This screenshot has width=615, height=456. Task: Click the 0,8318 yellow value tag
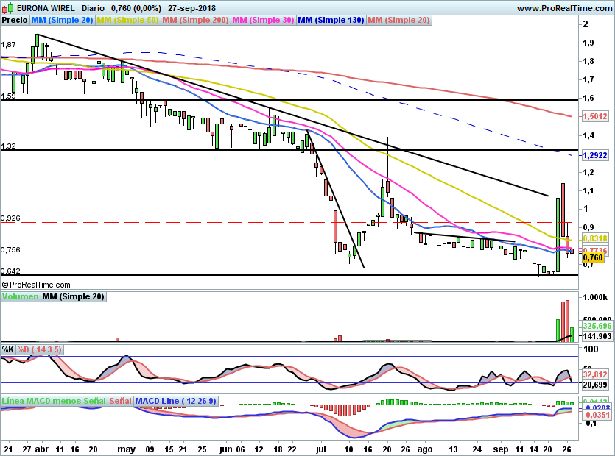click(x=595, y=238)
